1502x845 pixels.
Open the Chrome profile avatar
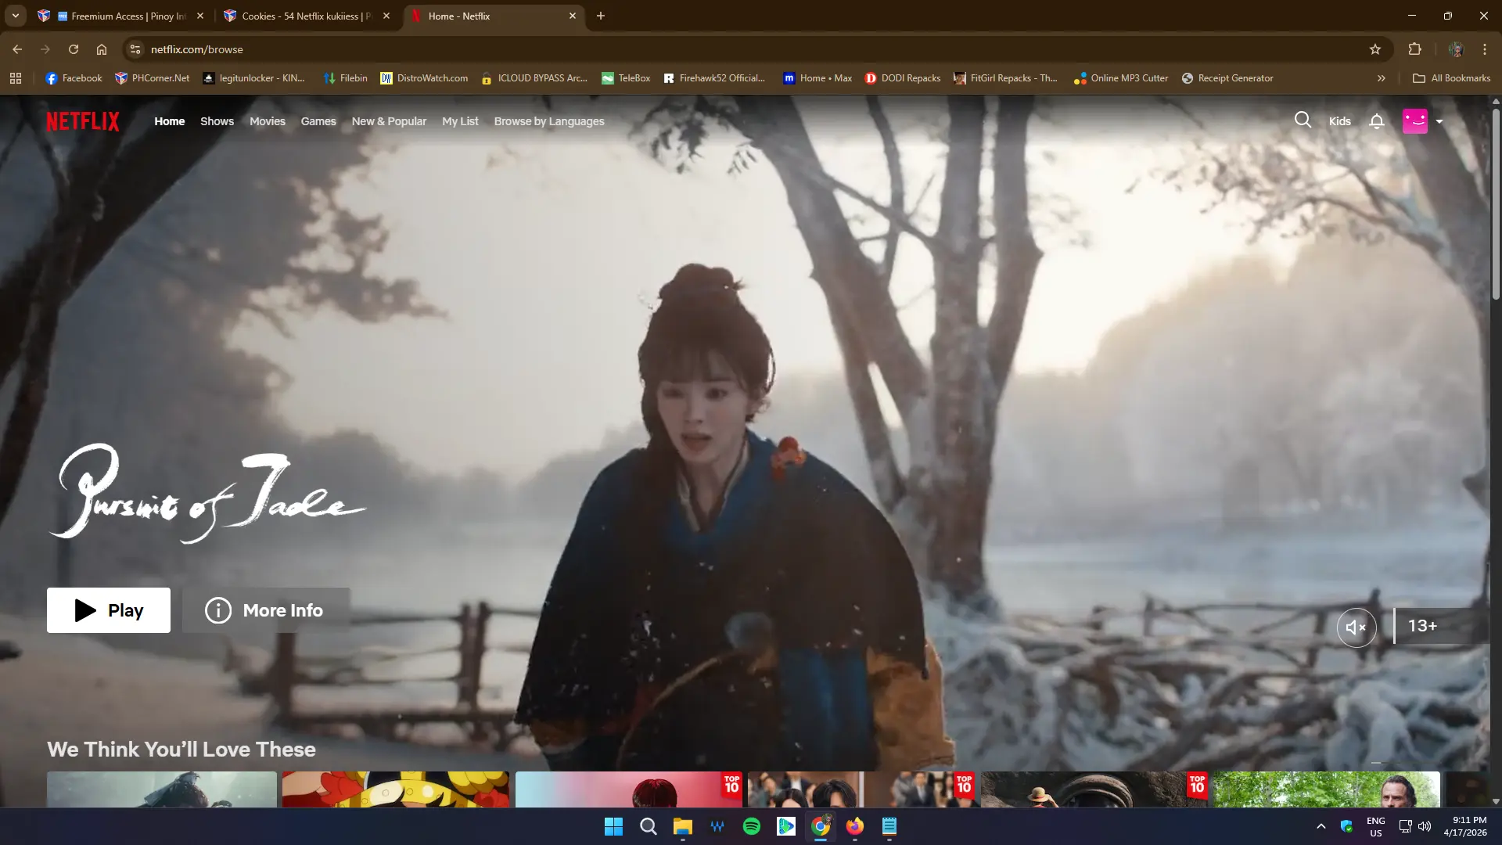(1456, 49)
